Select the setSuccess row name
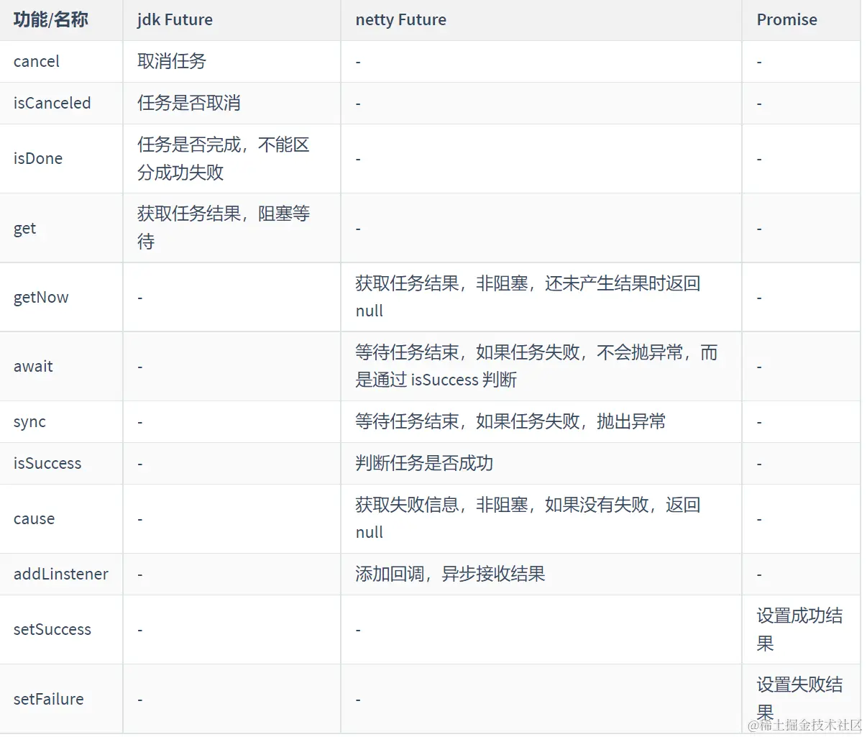This screenshot has height=737, width=867. (52, 630)
